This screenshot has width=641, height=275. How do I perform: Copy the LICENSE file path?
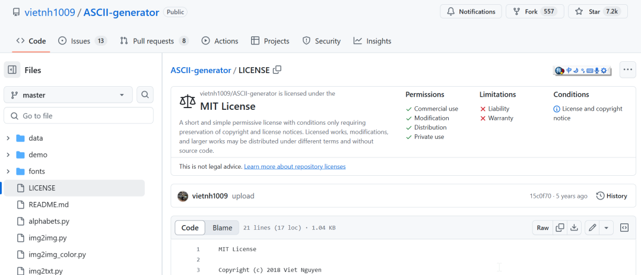click(277, 69)
